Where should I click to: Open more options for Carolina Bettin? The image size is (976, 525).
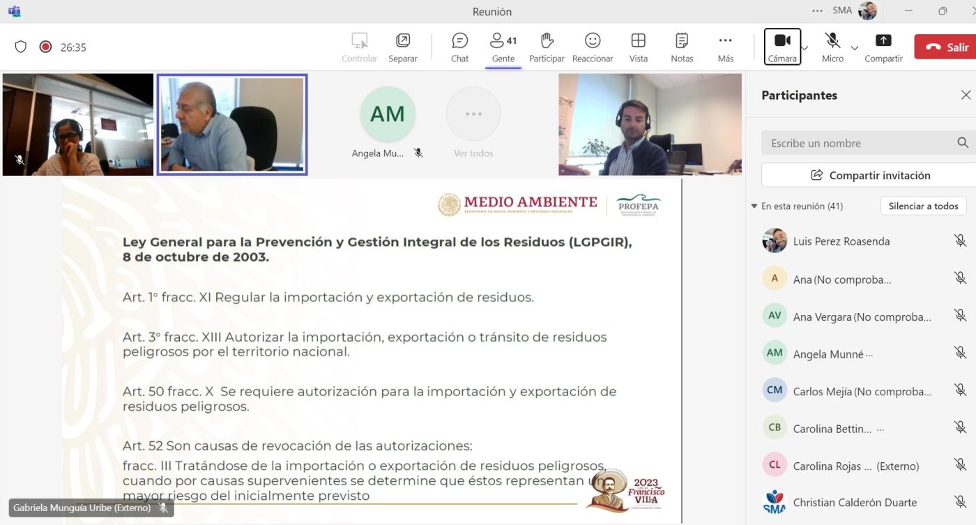pos(880,429)
